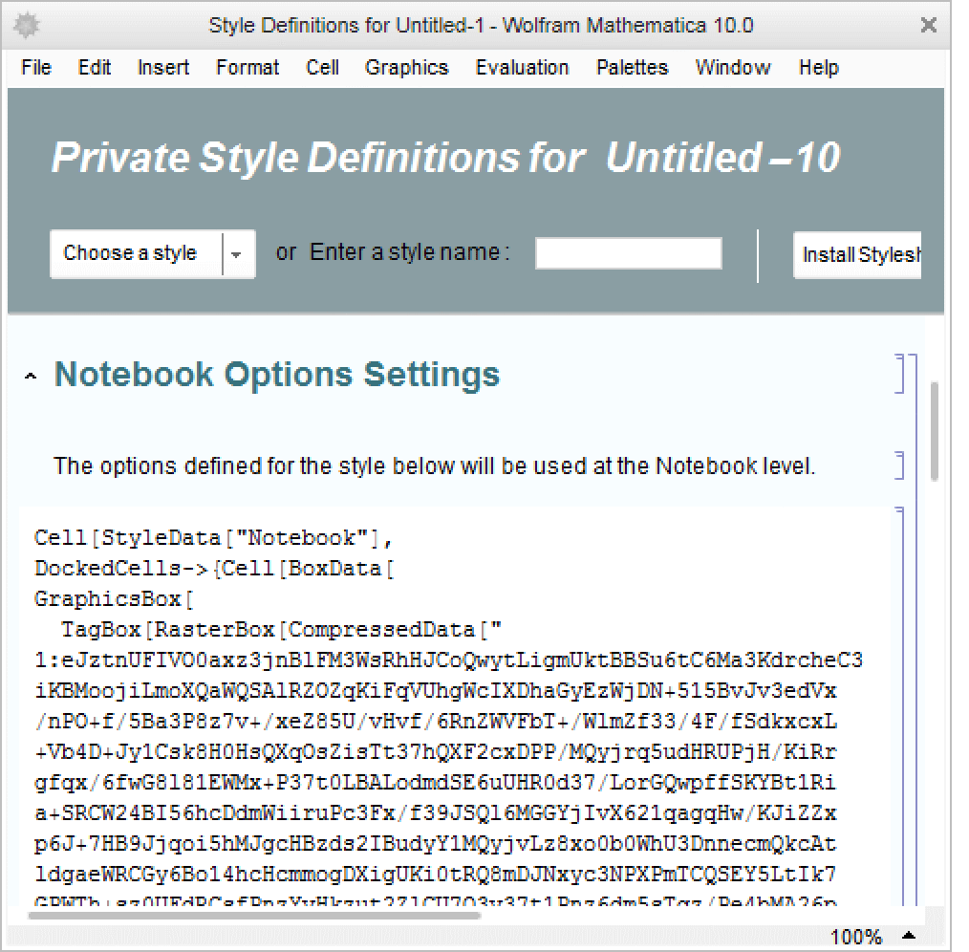
Task: Close the Style Definitions window
Action: point(928,26)
